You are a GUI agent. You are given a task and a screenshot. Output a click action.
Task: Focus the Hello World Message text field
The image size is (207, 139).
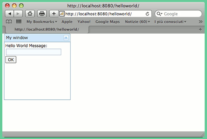click(x=33, y=52)
